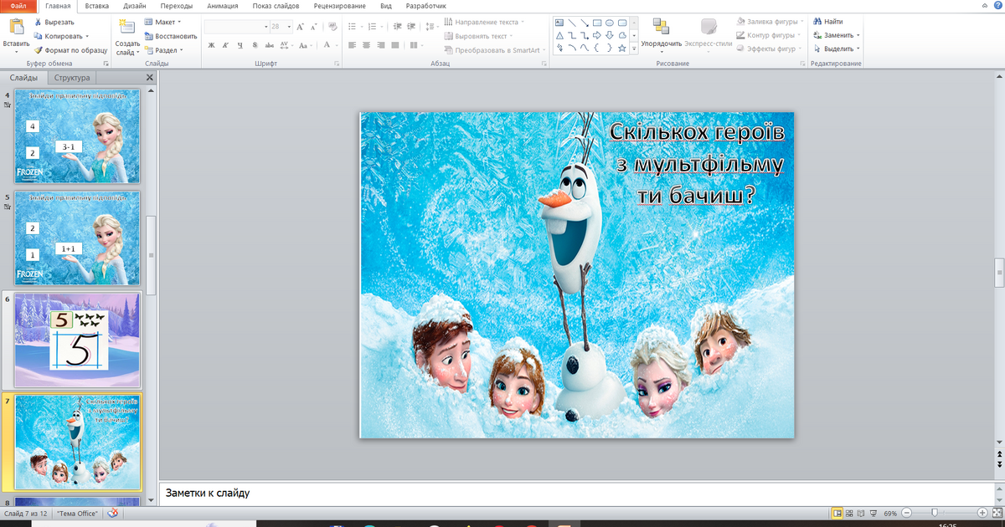Switch to the Дизайн tab
This screenshot has width=1005, height=527.
point(134,6)
